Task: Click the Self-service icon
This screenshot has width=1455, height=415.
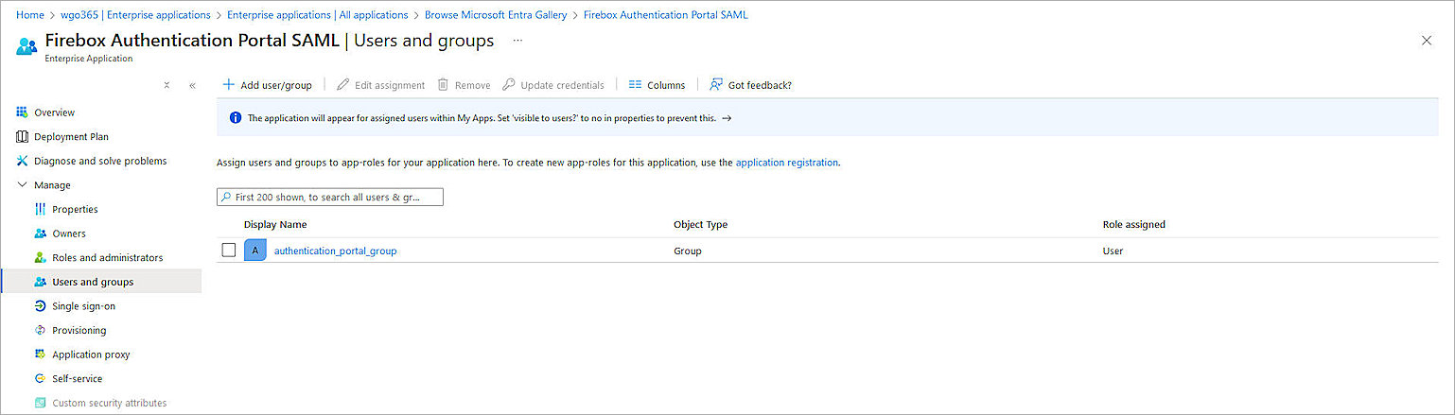Action: pos(40,378)
